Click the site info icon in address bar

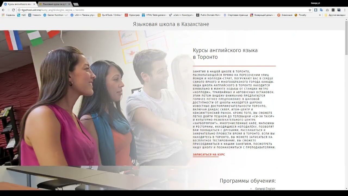click(x=19, y=10)
